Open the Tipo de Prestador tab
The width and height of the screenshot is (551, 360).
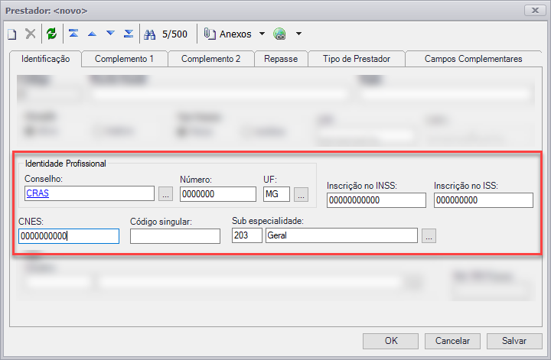pos(357,59)
